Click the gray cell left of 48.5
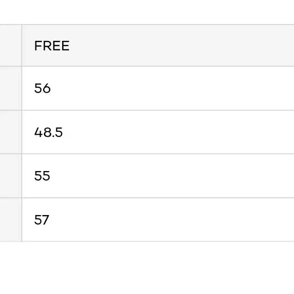The image size is (294, 294). pos(11,132)
